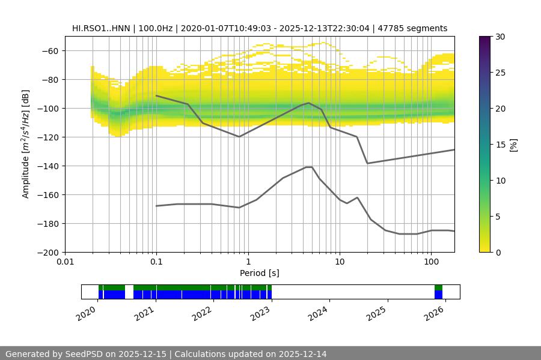Click the Amplitude y-axis label
541x360 pixels.
[26, 144]
